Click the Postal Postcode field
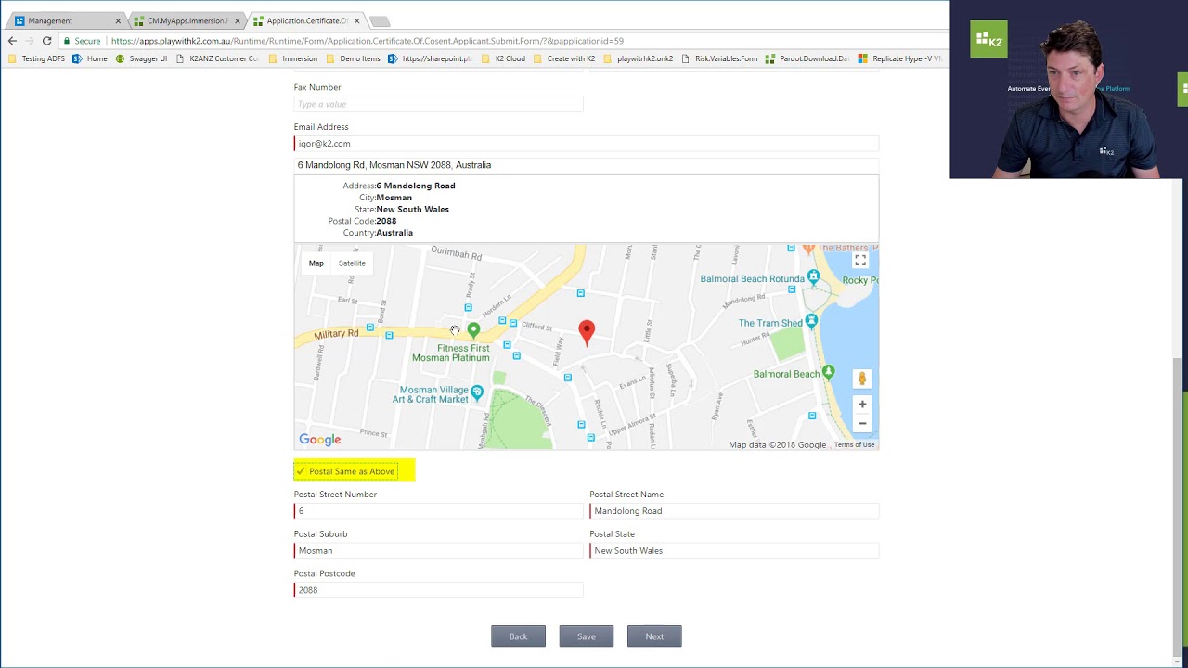This screenshot has width=1188, height=668. coord(438,590)
